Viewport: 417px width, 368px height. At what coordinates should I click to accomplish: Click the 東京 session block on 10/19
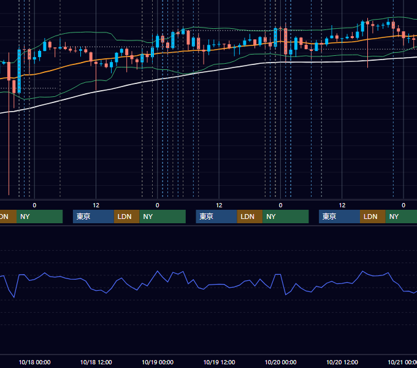[216, 217]
